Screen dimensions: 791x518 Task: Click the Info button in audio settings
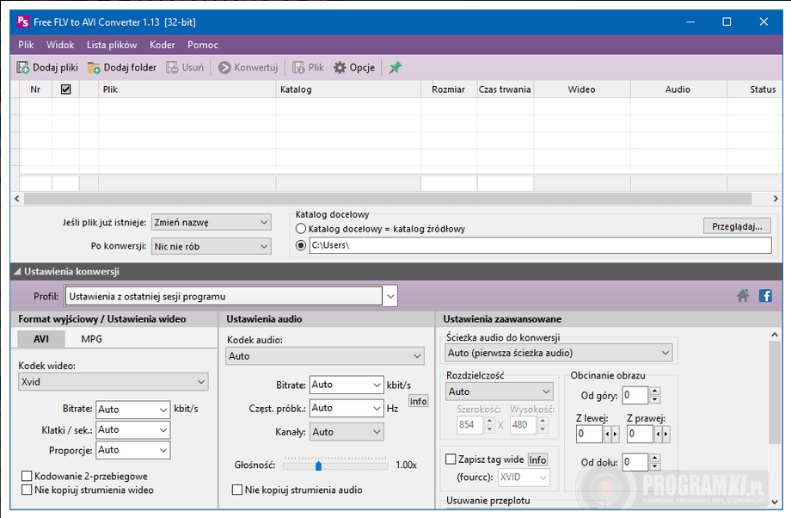coord(418,401)
